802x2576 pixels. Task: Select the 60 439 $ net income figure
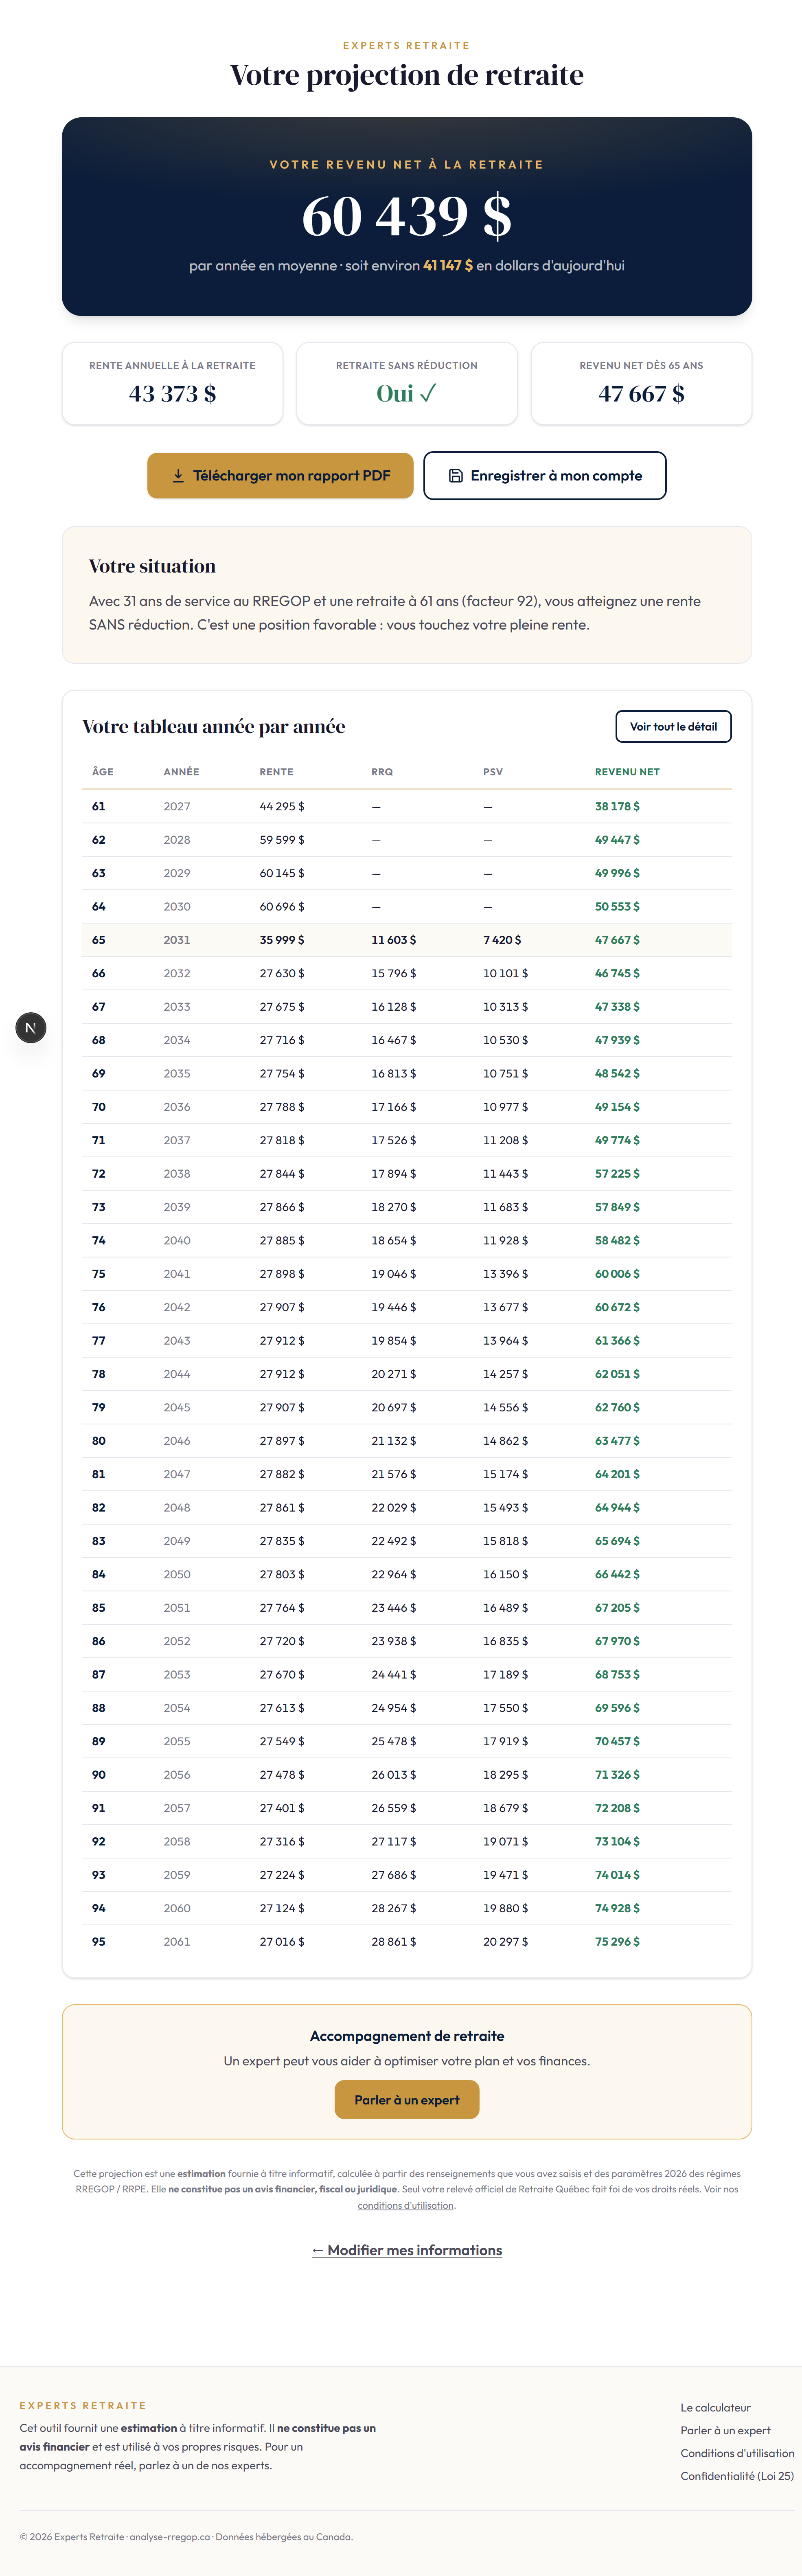(x=407, y=216)
